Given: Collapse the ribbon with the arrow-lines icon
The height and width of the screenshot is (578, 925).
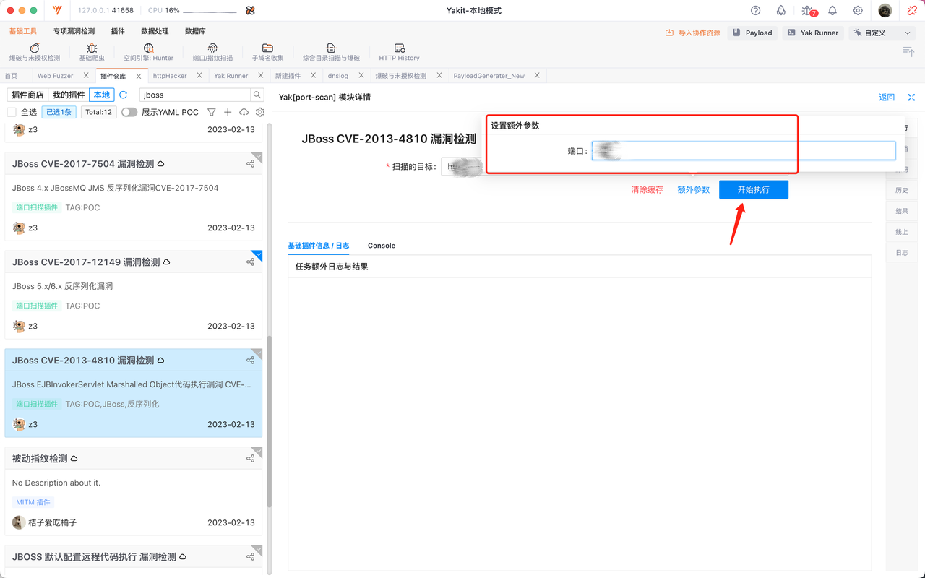Looking at the screenshot, I should [908, 51].
